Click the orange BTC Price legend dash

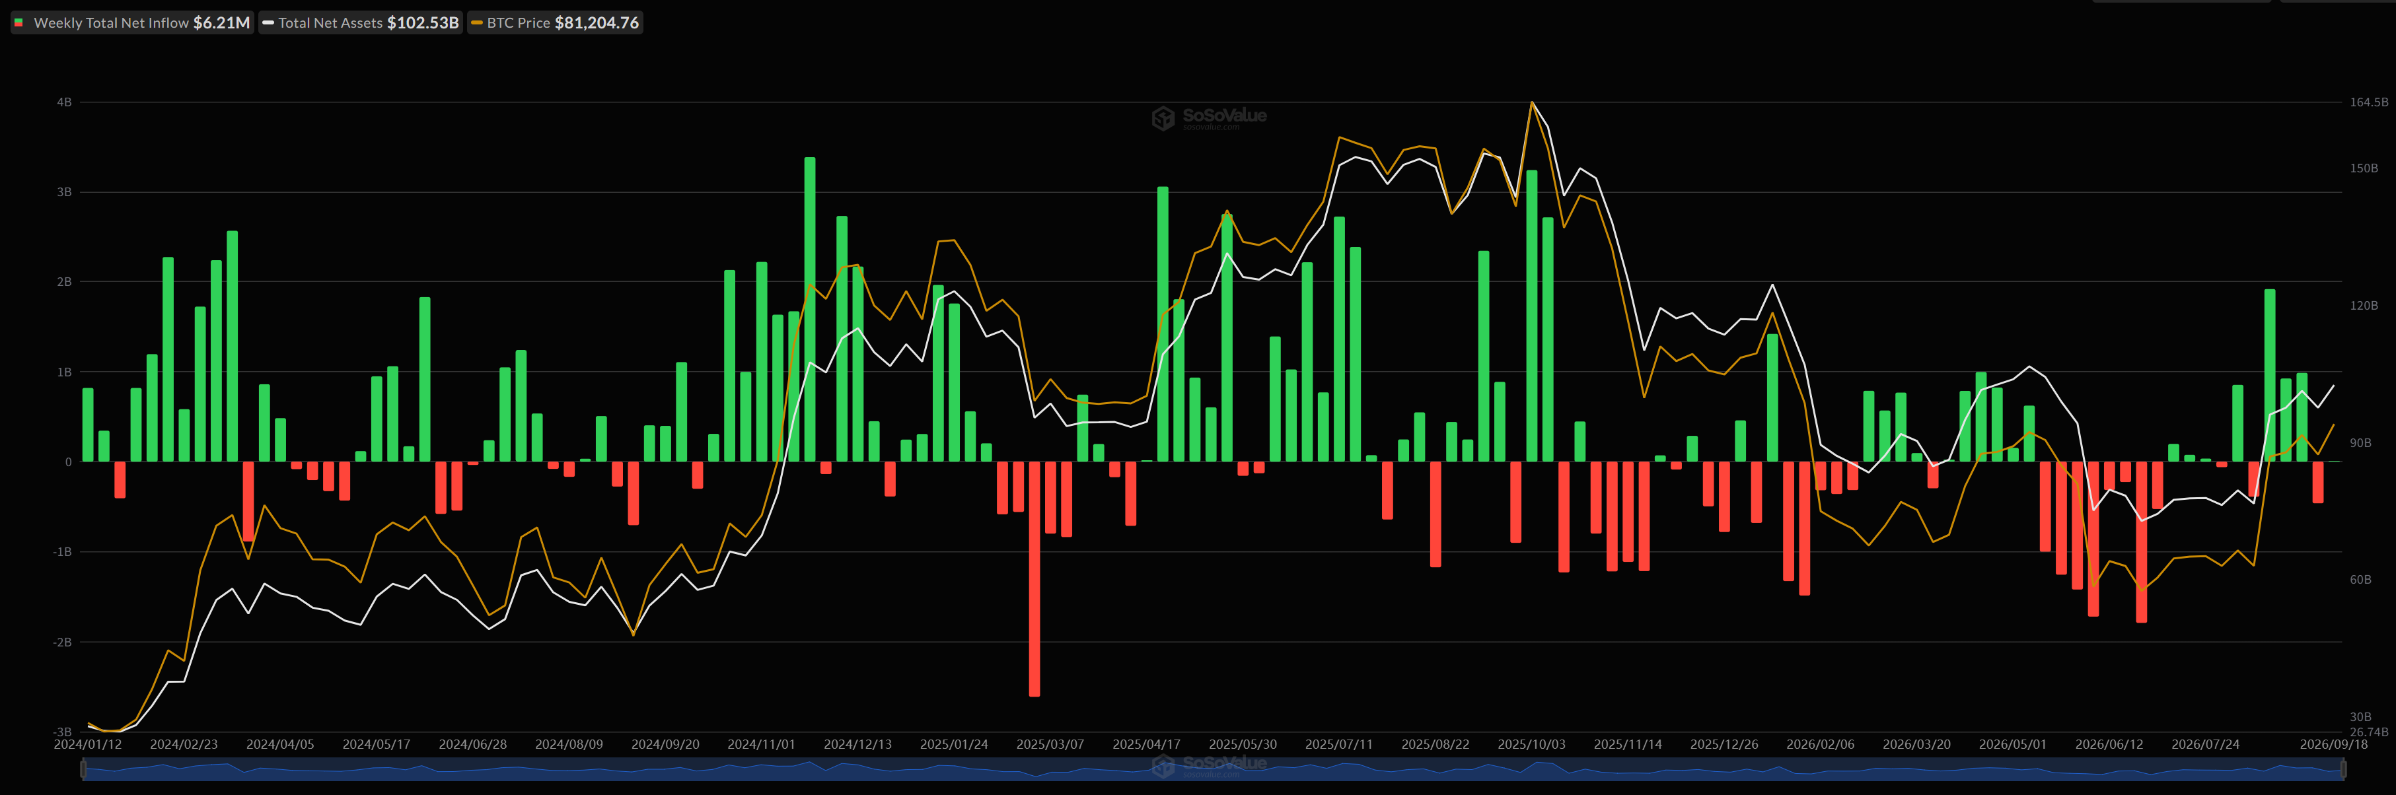tap(476, 23)
